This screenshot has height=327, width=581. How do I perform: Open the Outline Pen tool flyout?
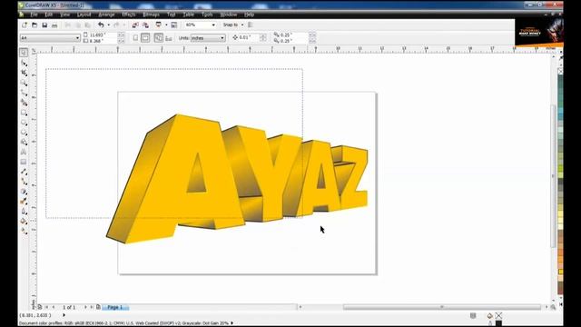pos(24,212)
